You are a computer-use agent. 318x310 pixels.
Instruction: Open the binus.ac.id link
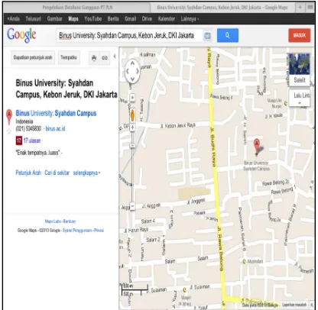(55, 128)
